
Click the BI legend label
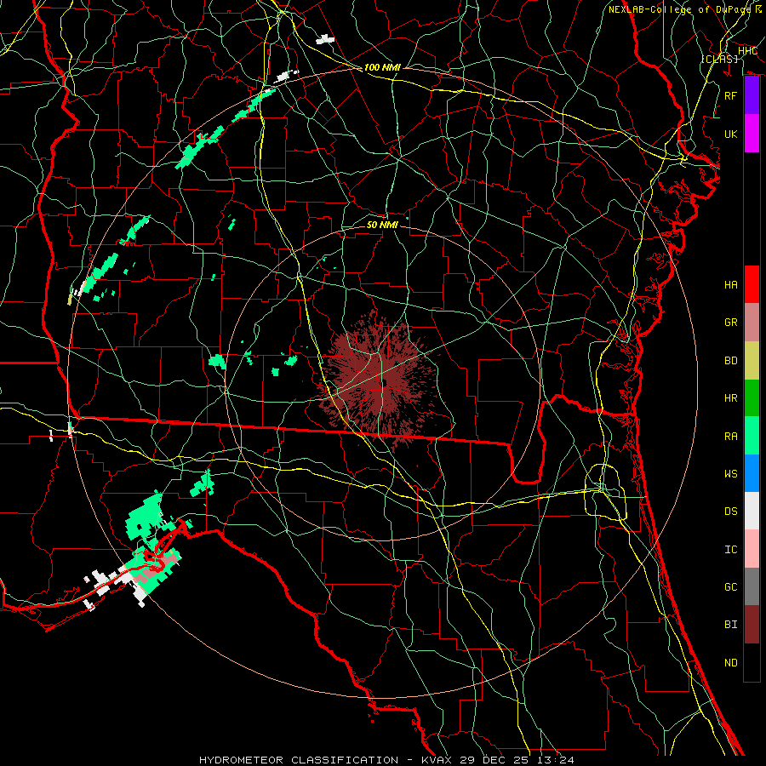pos(730,625)
